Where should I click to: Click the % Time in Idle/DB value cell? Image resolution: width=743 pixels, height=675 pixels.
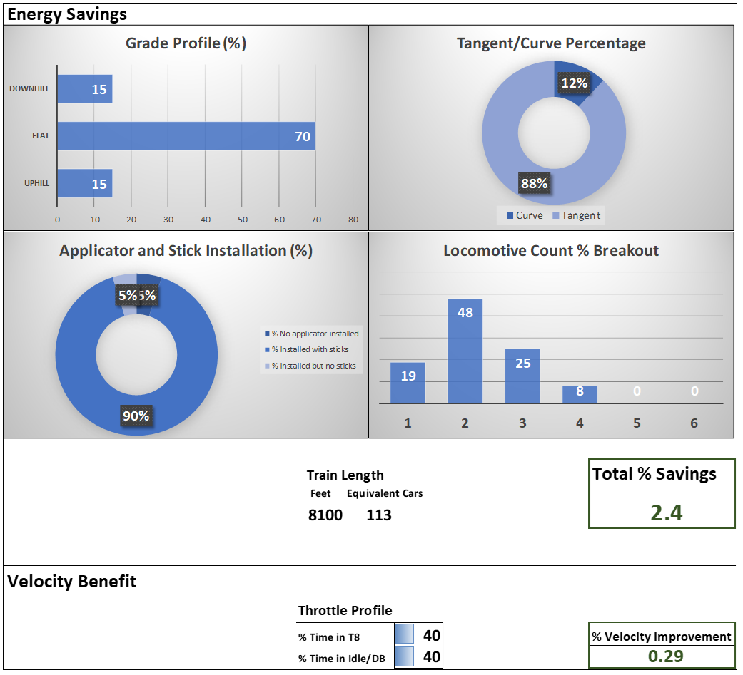(x=419, y=657)
